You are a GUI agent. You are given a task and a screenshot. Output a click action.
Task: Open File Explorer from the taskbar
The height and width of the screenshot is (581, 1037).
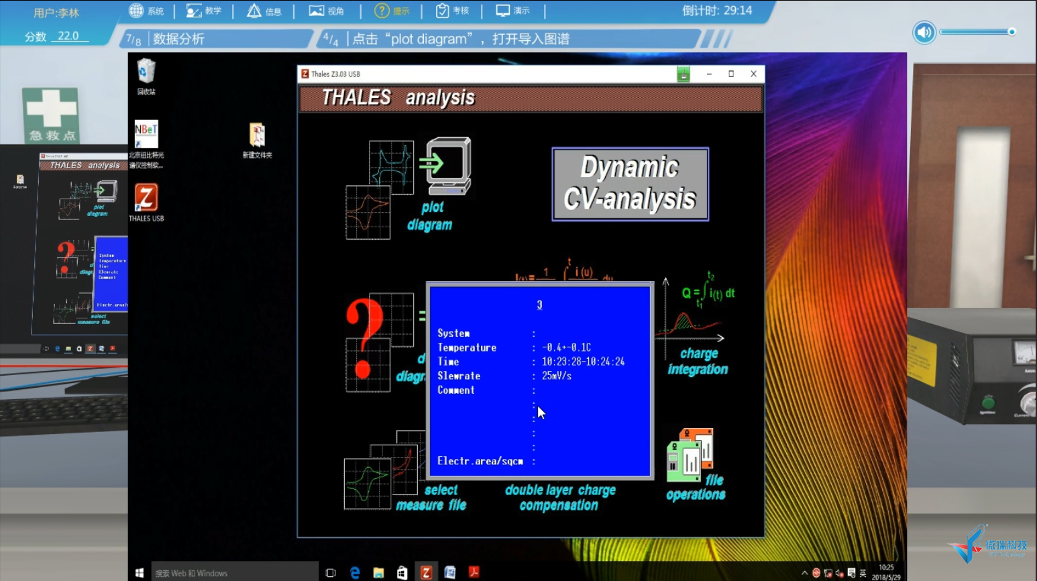(378, 573)
